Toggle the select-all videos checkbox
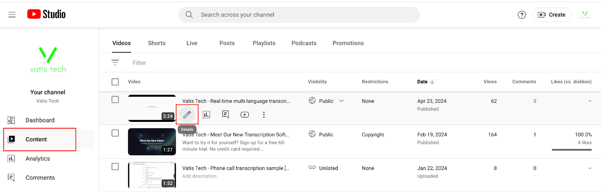 coord(115,82)
